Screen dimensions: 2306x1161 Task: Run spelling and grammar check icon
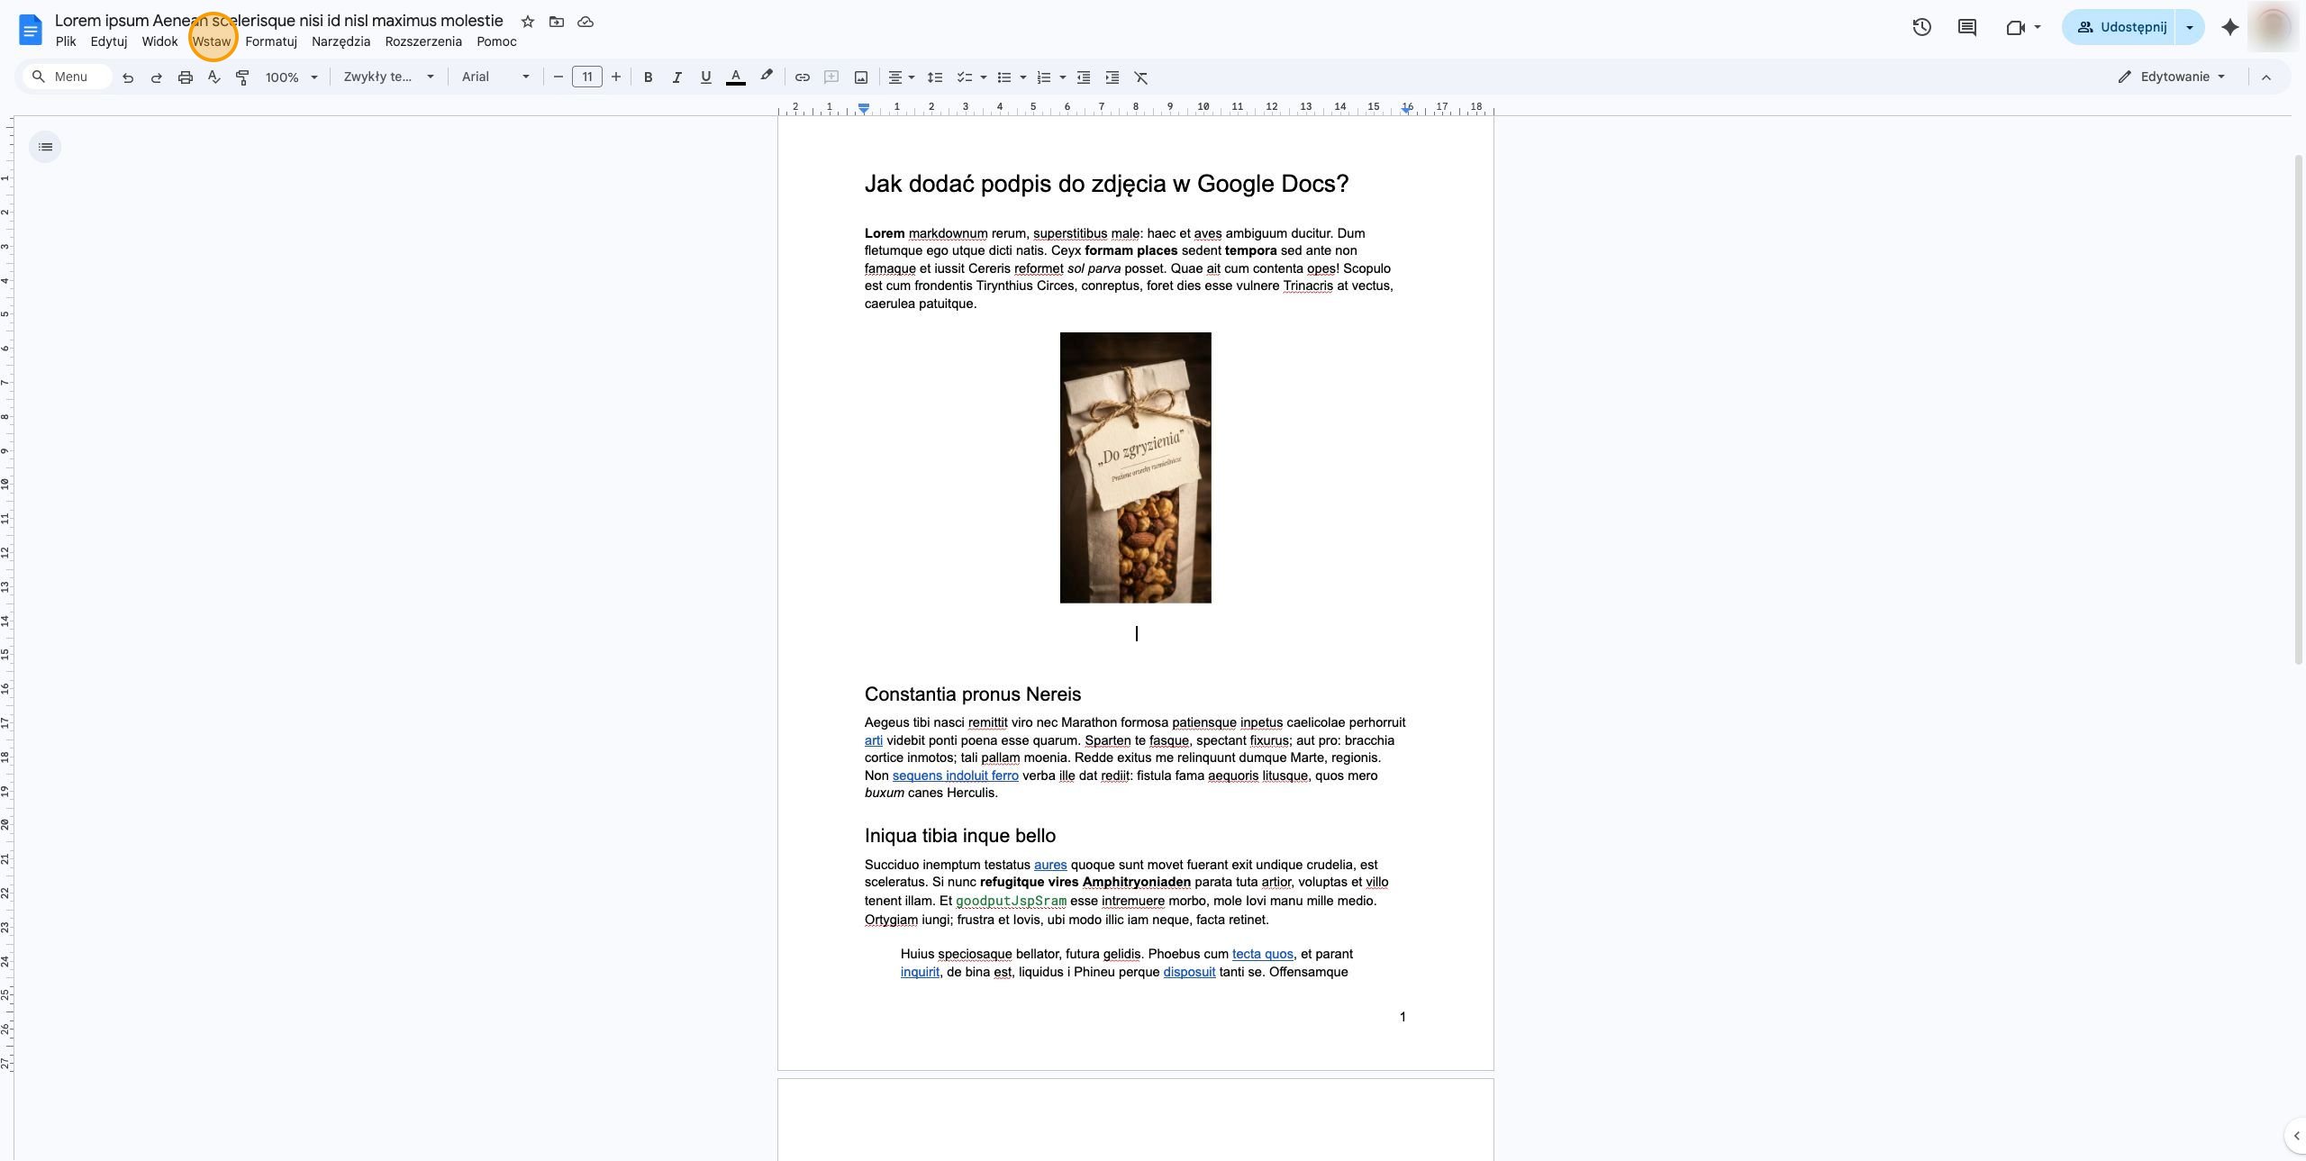[214, 77]
